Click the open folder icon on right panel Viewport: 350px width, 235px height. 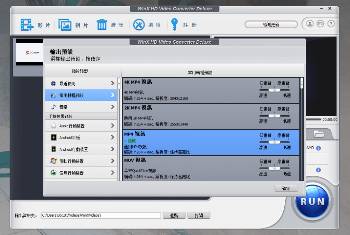coord(319,134)
